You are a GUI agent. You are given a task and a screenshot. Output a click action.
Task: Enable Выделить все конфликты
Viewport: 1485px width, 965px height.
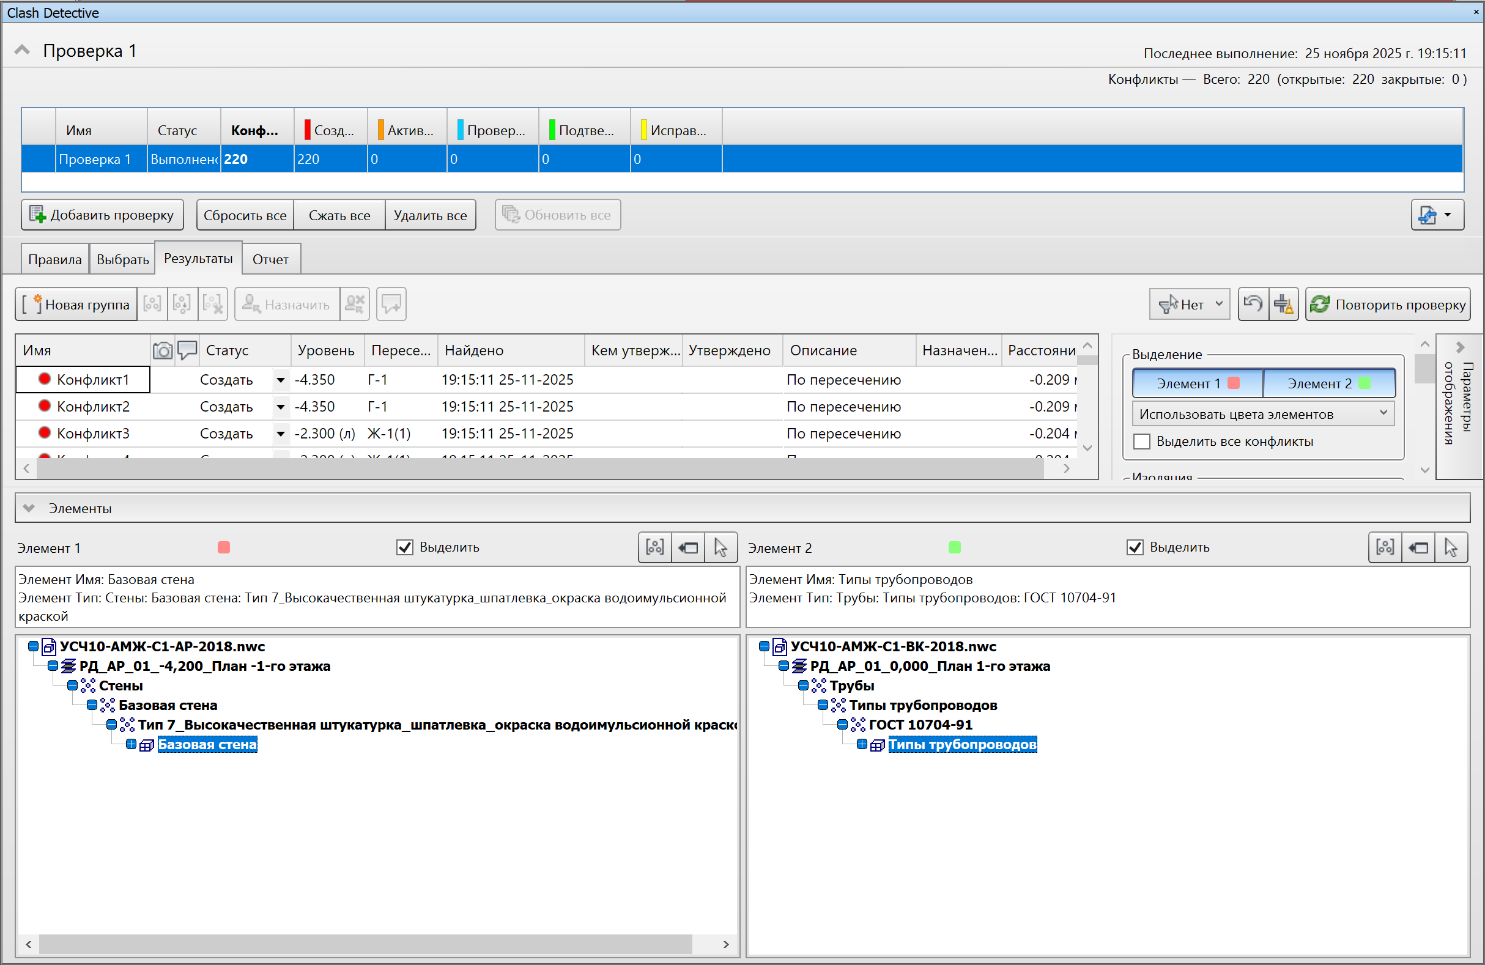[1141, 441]
